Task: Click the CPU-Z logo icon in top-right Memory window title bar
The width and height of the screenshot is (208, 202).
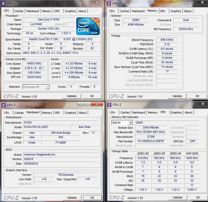Action: coord(109,3)
